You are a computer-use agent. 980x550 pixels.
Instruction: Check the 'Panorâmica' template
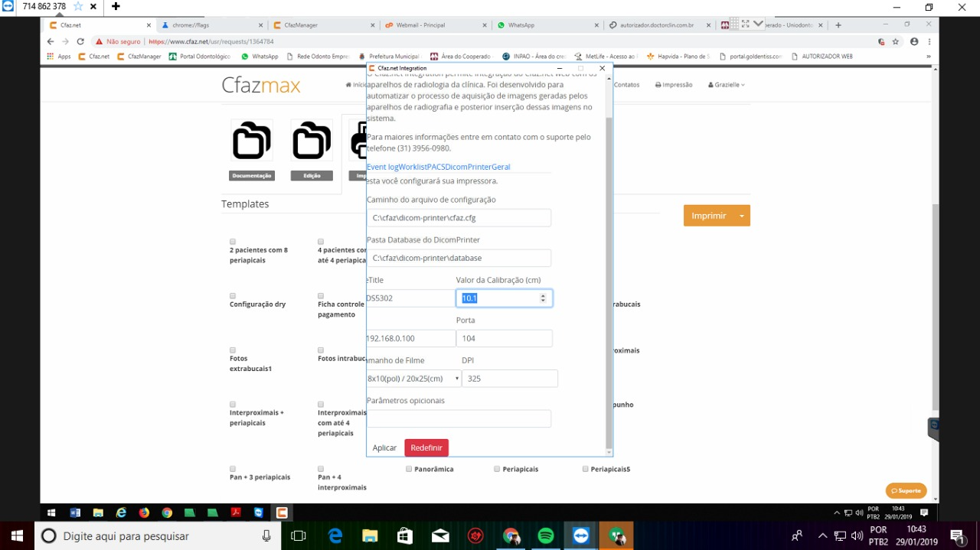coord(409,469)
